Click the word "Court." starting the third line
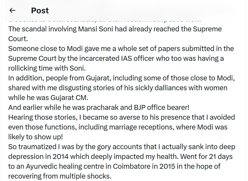This screenshot has width=248, height=181. tap(18, 39)
